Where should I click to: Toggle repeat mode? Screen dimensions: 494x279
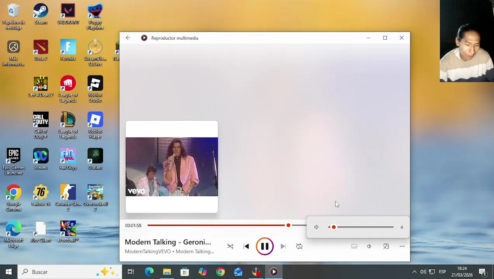(299, 246)
